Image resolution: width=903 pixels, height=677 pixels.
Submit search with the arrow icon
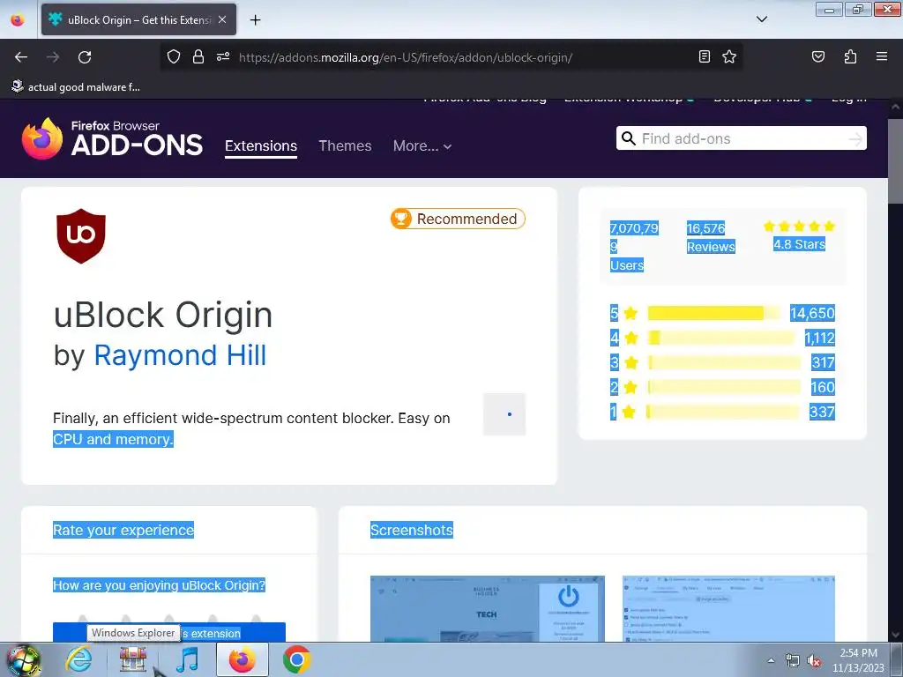[x=855, y=138]
